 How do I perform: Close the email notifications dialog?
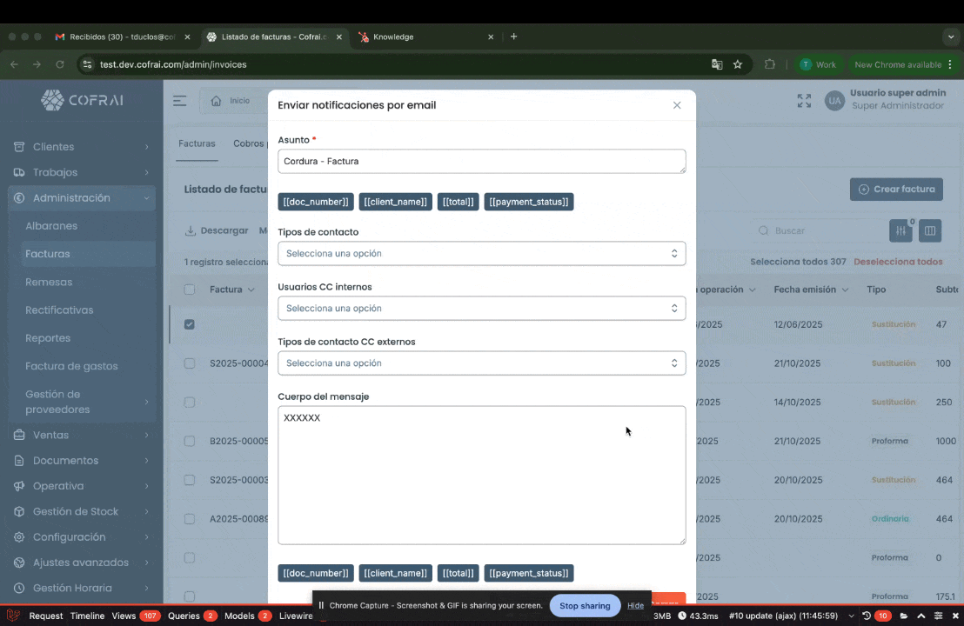(x=677, y=105)
